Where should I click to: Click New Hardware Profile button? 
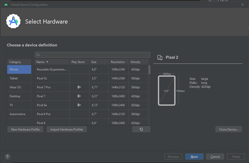[x=25, y=129]
